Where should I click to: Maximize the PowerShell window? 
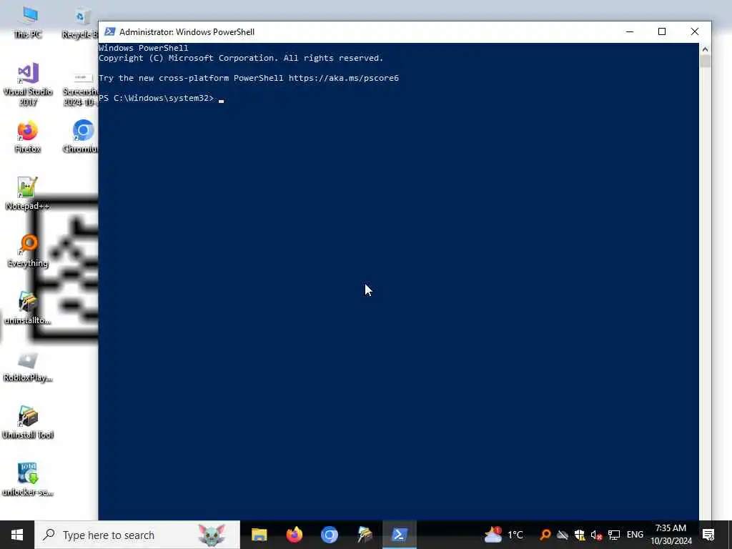pos(661,31)
